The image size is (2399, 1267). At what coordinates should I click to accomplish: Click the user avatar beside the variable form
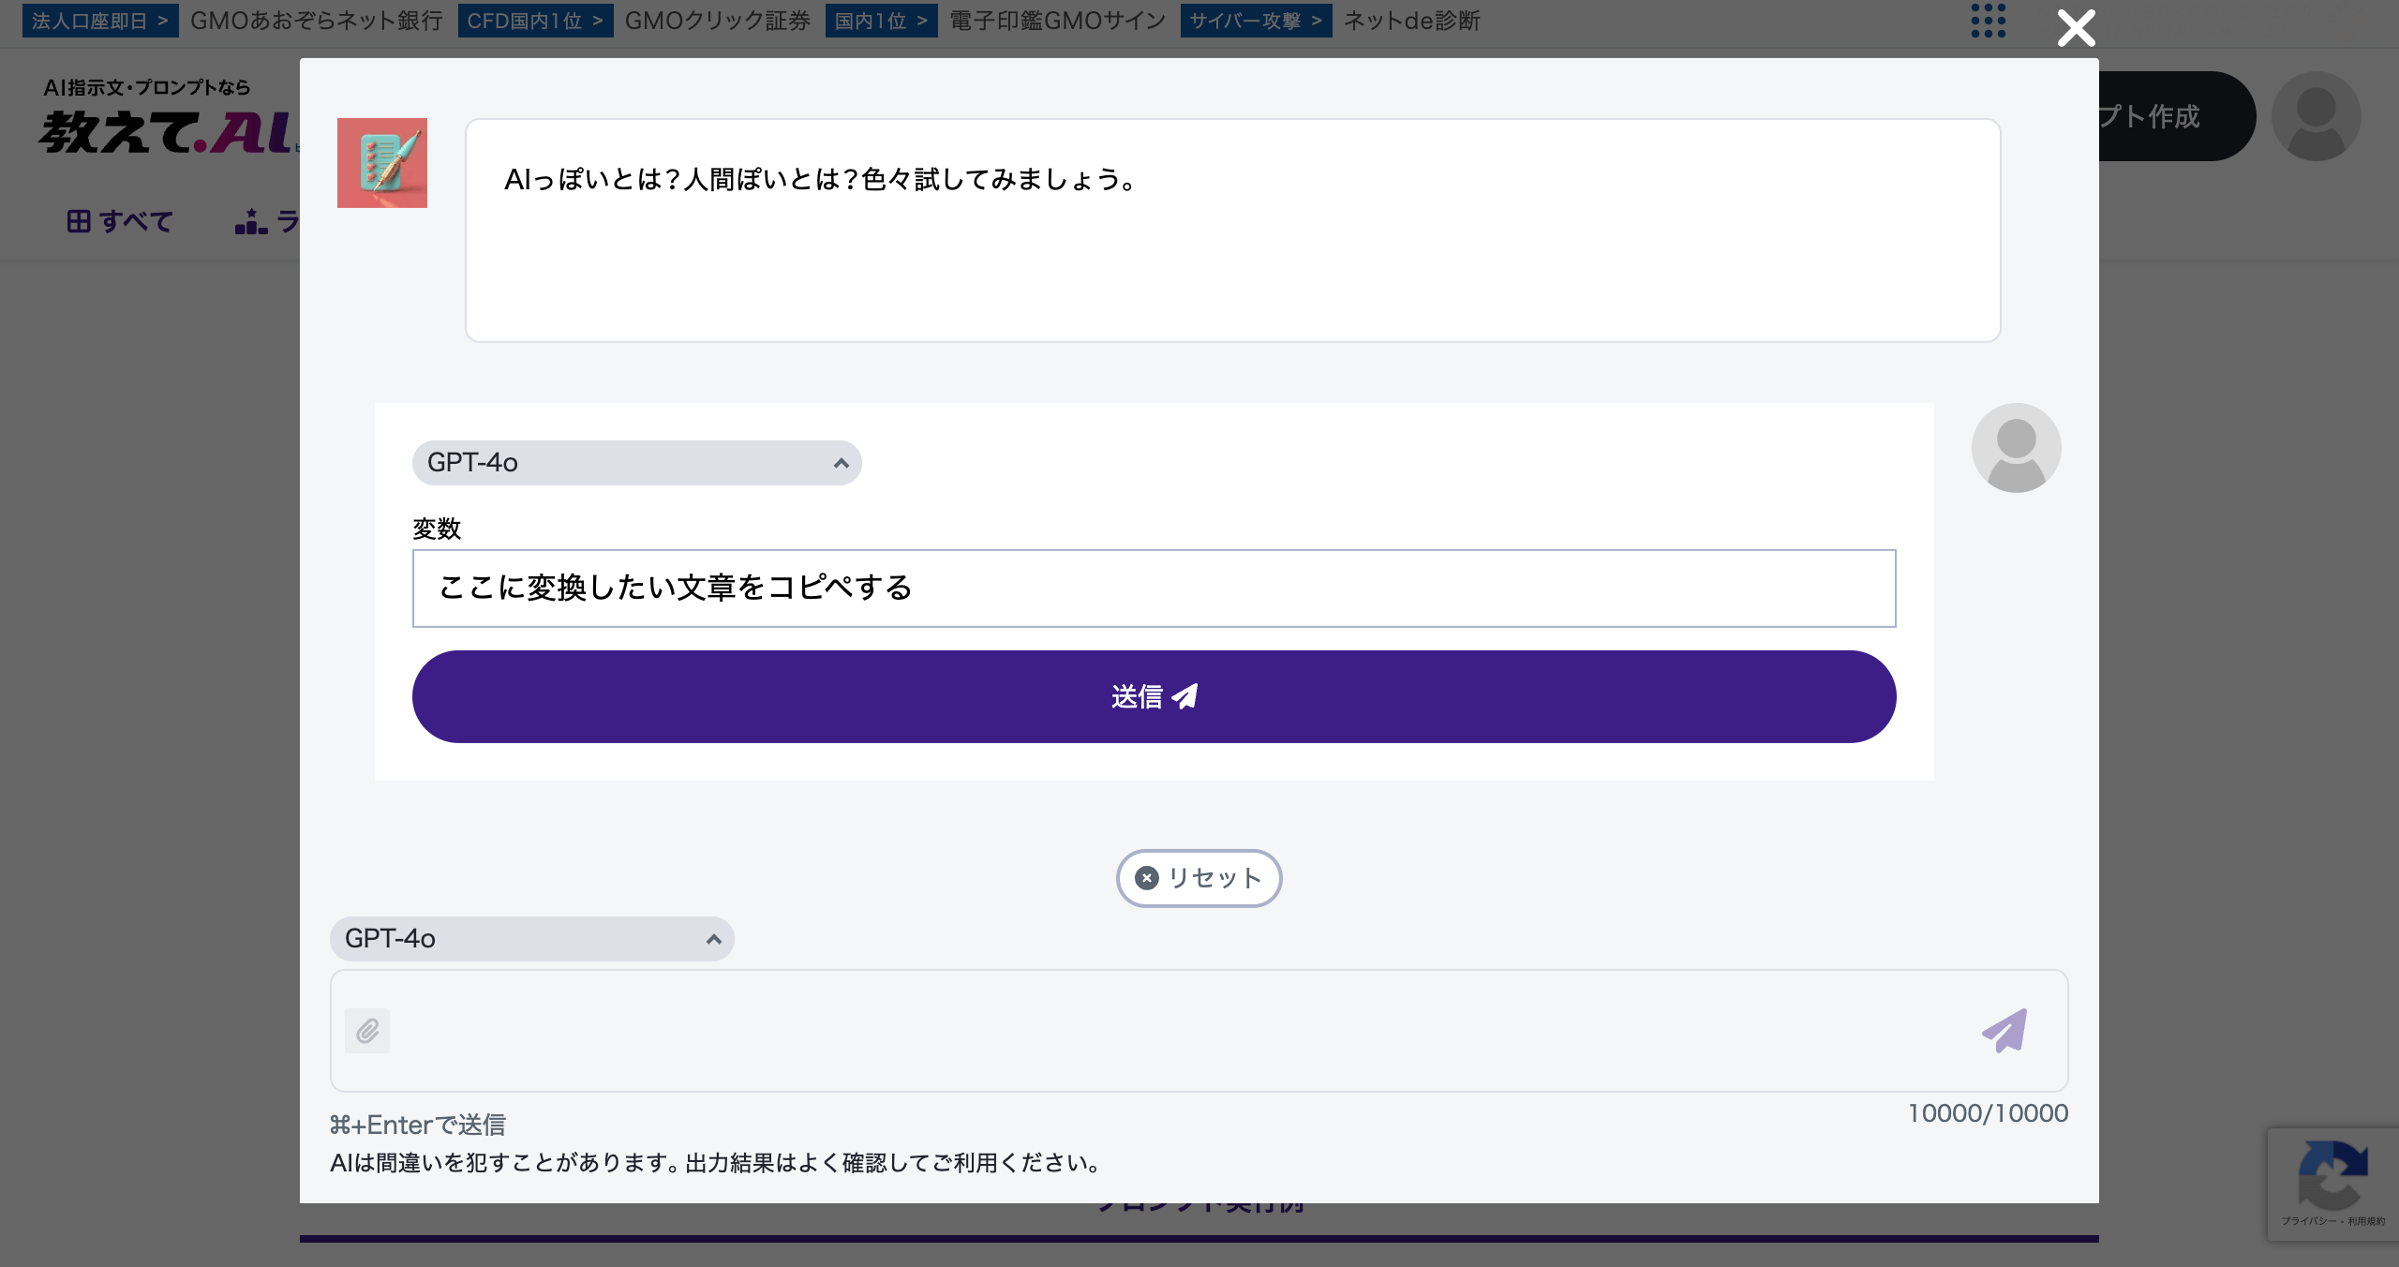2017,448
